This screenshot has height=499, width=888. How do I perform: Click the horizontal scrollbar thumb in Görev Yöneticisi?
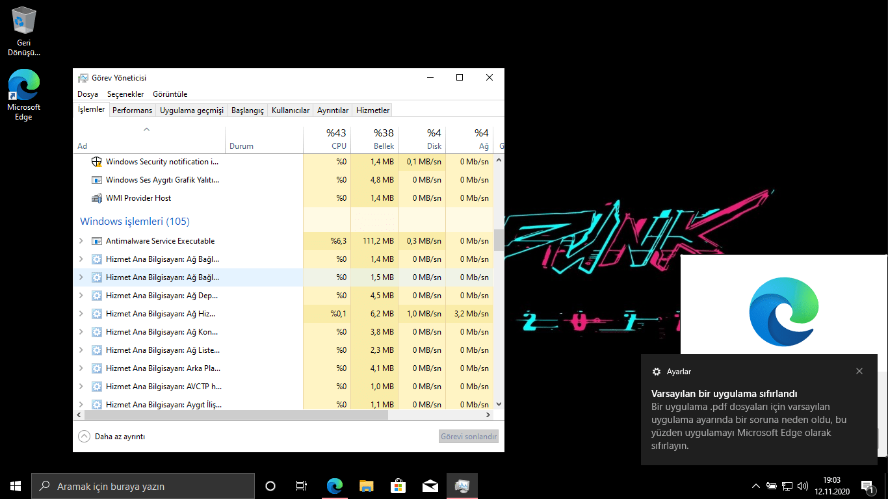pos(235,415)
